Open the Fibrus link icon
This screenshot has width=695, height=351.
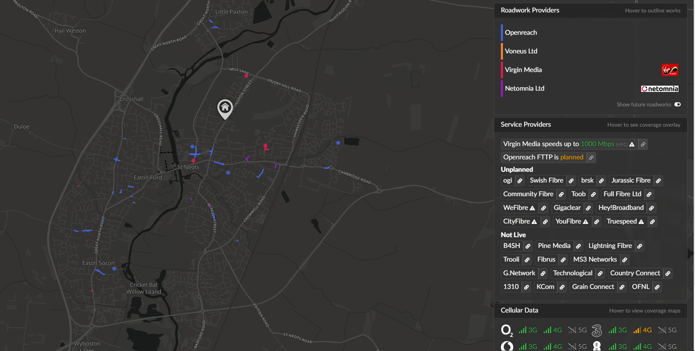click(x=563, y=260)
